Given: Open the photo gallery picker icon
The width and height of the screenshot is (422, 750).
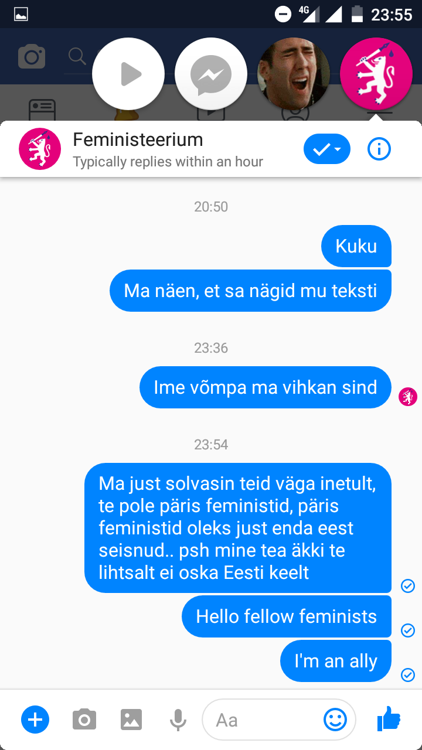Looking at the screenshot, I should click(x=131, y=719).
